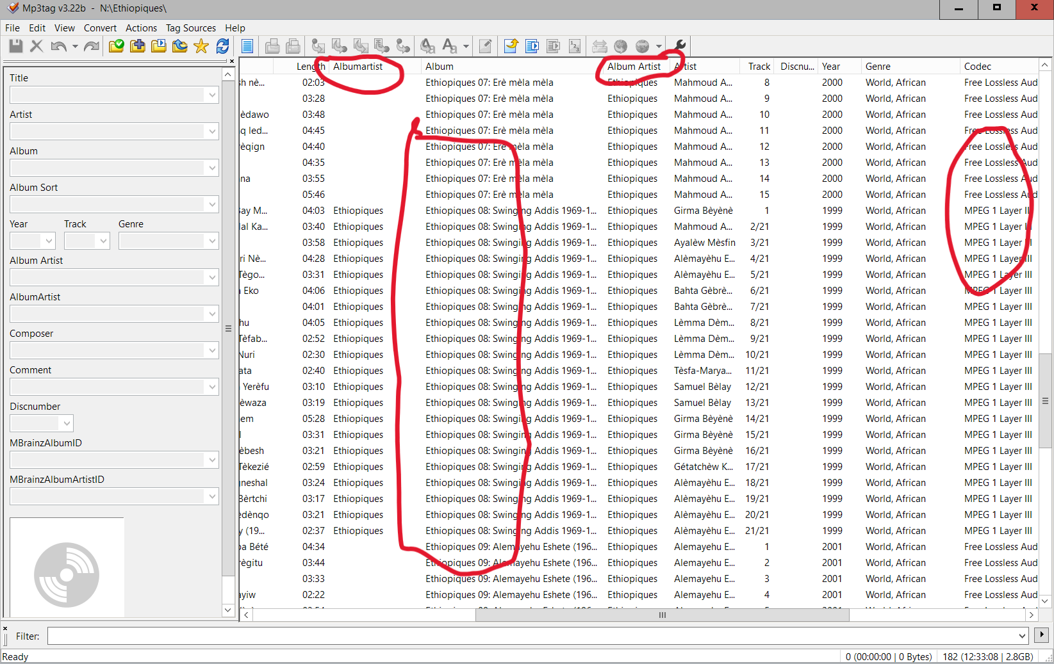Click the folder icon with blue arrow
The width and height of the screenshot is (1054, 664).
[x=179, y=46]
